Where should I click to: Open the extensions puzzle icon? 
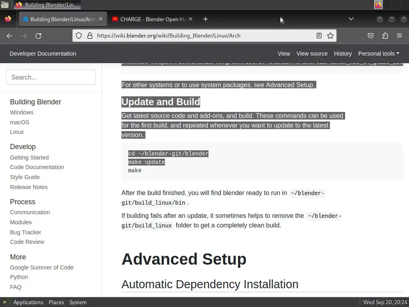[385, 36]
